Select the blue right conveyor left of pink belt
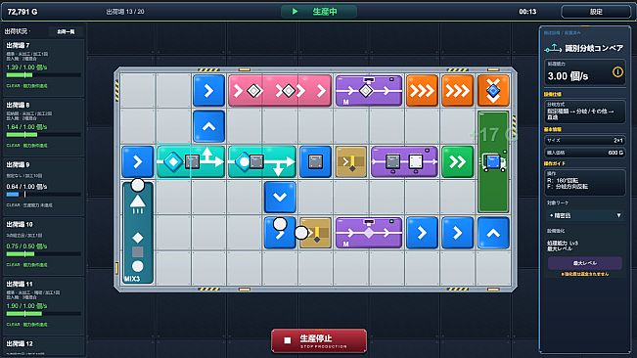 (x=208, y=91)
